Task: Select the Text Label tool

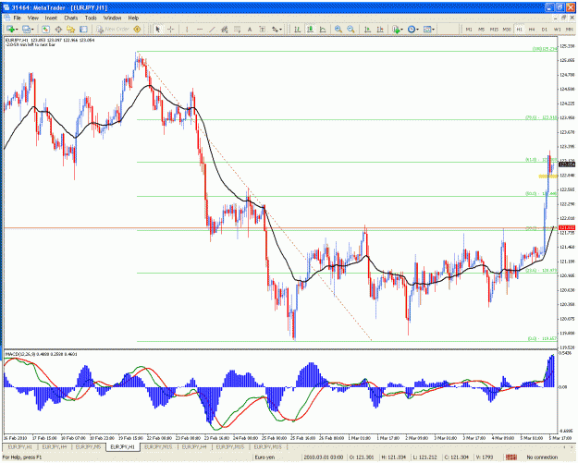Action: 262,30
